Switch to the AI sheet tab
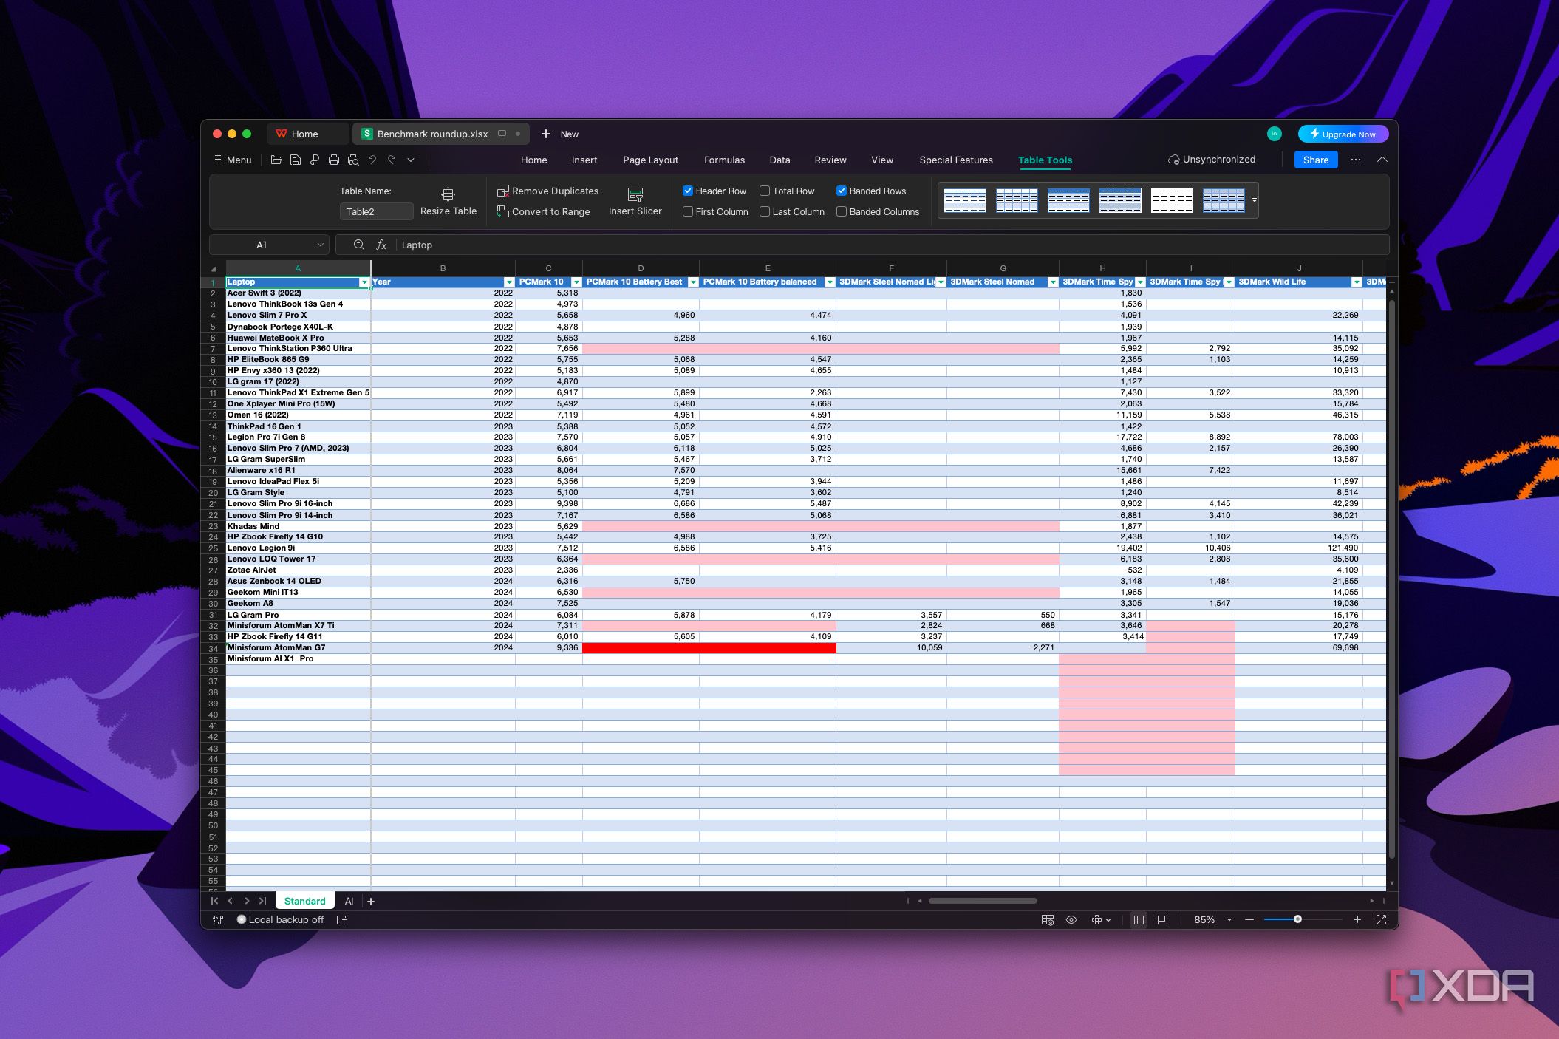1559x1039 pixels. [349, 901]
